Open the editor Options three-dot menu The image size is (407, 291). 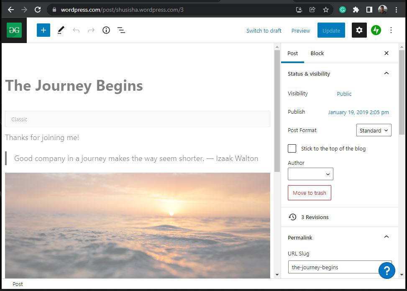coord(391,30)
